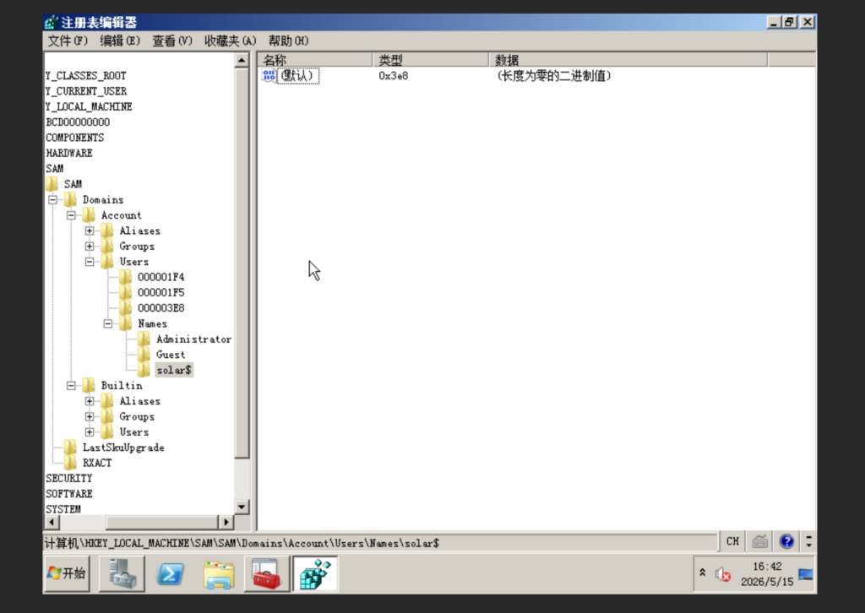Click the speaker volume tray icon
Viewport: 865px width, 613px height.
coord(723,574)
